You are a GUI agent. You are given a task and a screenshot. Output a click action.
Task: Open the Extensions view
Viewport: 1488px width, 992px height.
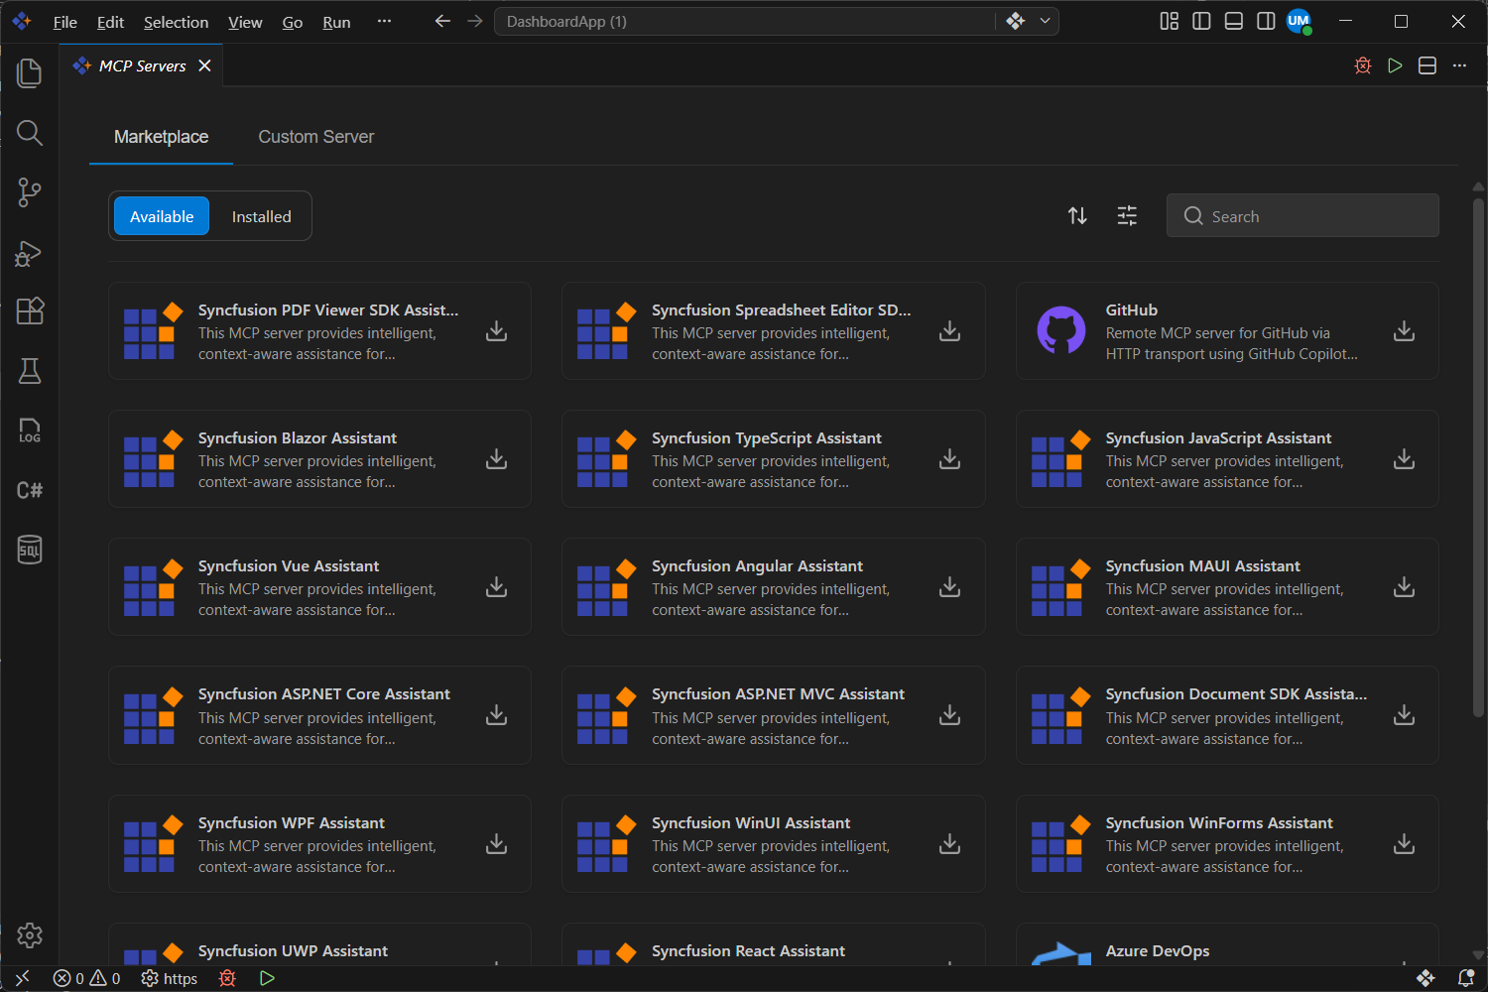pyautogui.click(x=30, y=311)
